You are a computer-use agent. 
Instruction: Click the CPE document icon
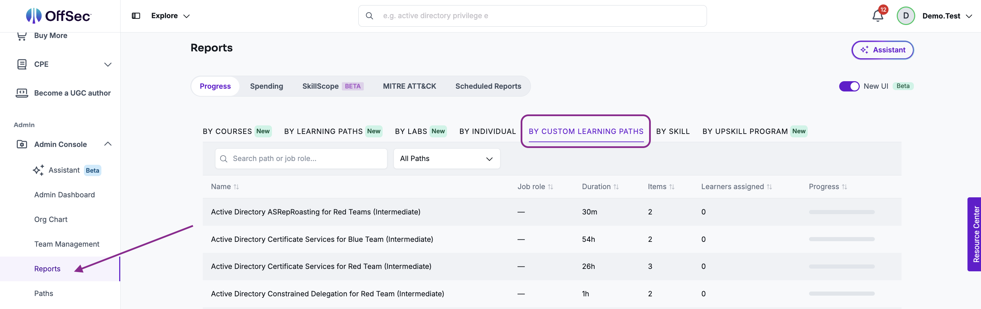tap(22, 64)
